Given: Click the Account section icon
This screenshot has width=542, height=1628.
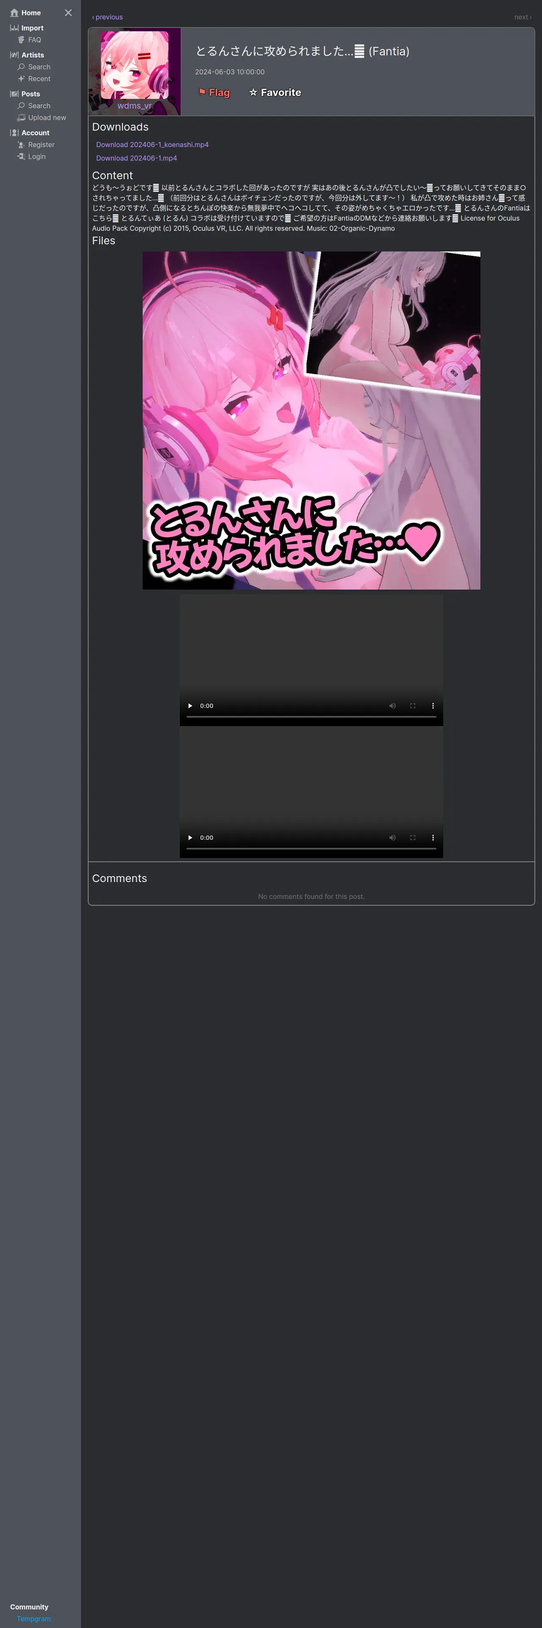Looking at the screenshot, I should click(14, 133).
